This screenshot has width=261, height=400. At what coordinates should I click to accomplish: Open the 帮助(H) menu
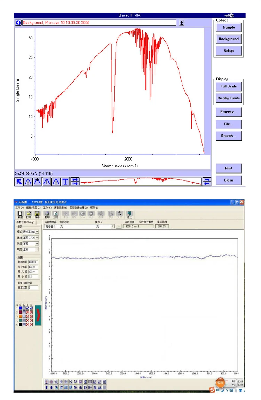click(x=94, y=208)
